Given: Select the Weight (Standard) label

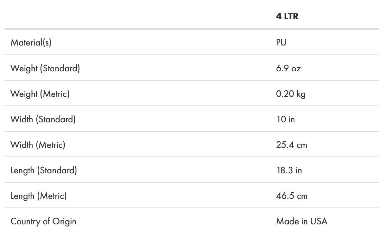Looking at the screenshot, I should point(45,68).
